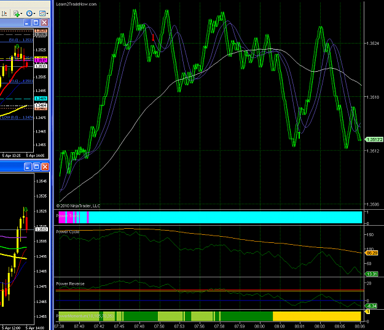Click the -6.34 Power Reverse value tag
This screenshot has height=330, width=384.
pos(372,306)
